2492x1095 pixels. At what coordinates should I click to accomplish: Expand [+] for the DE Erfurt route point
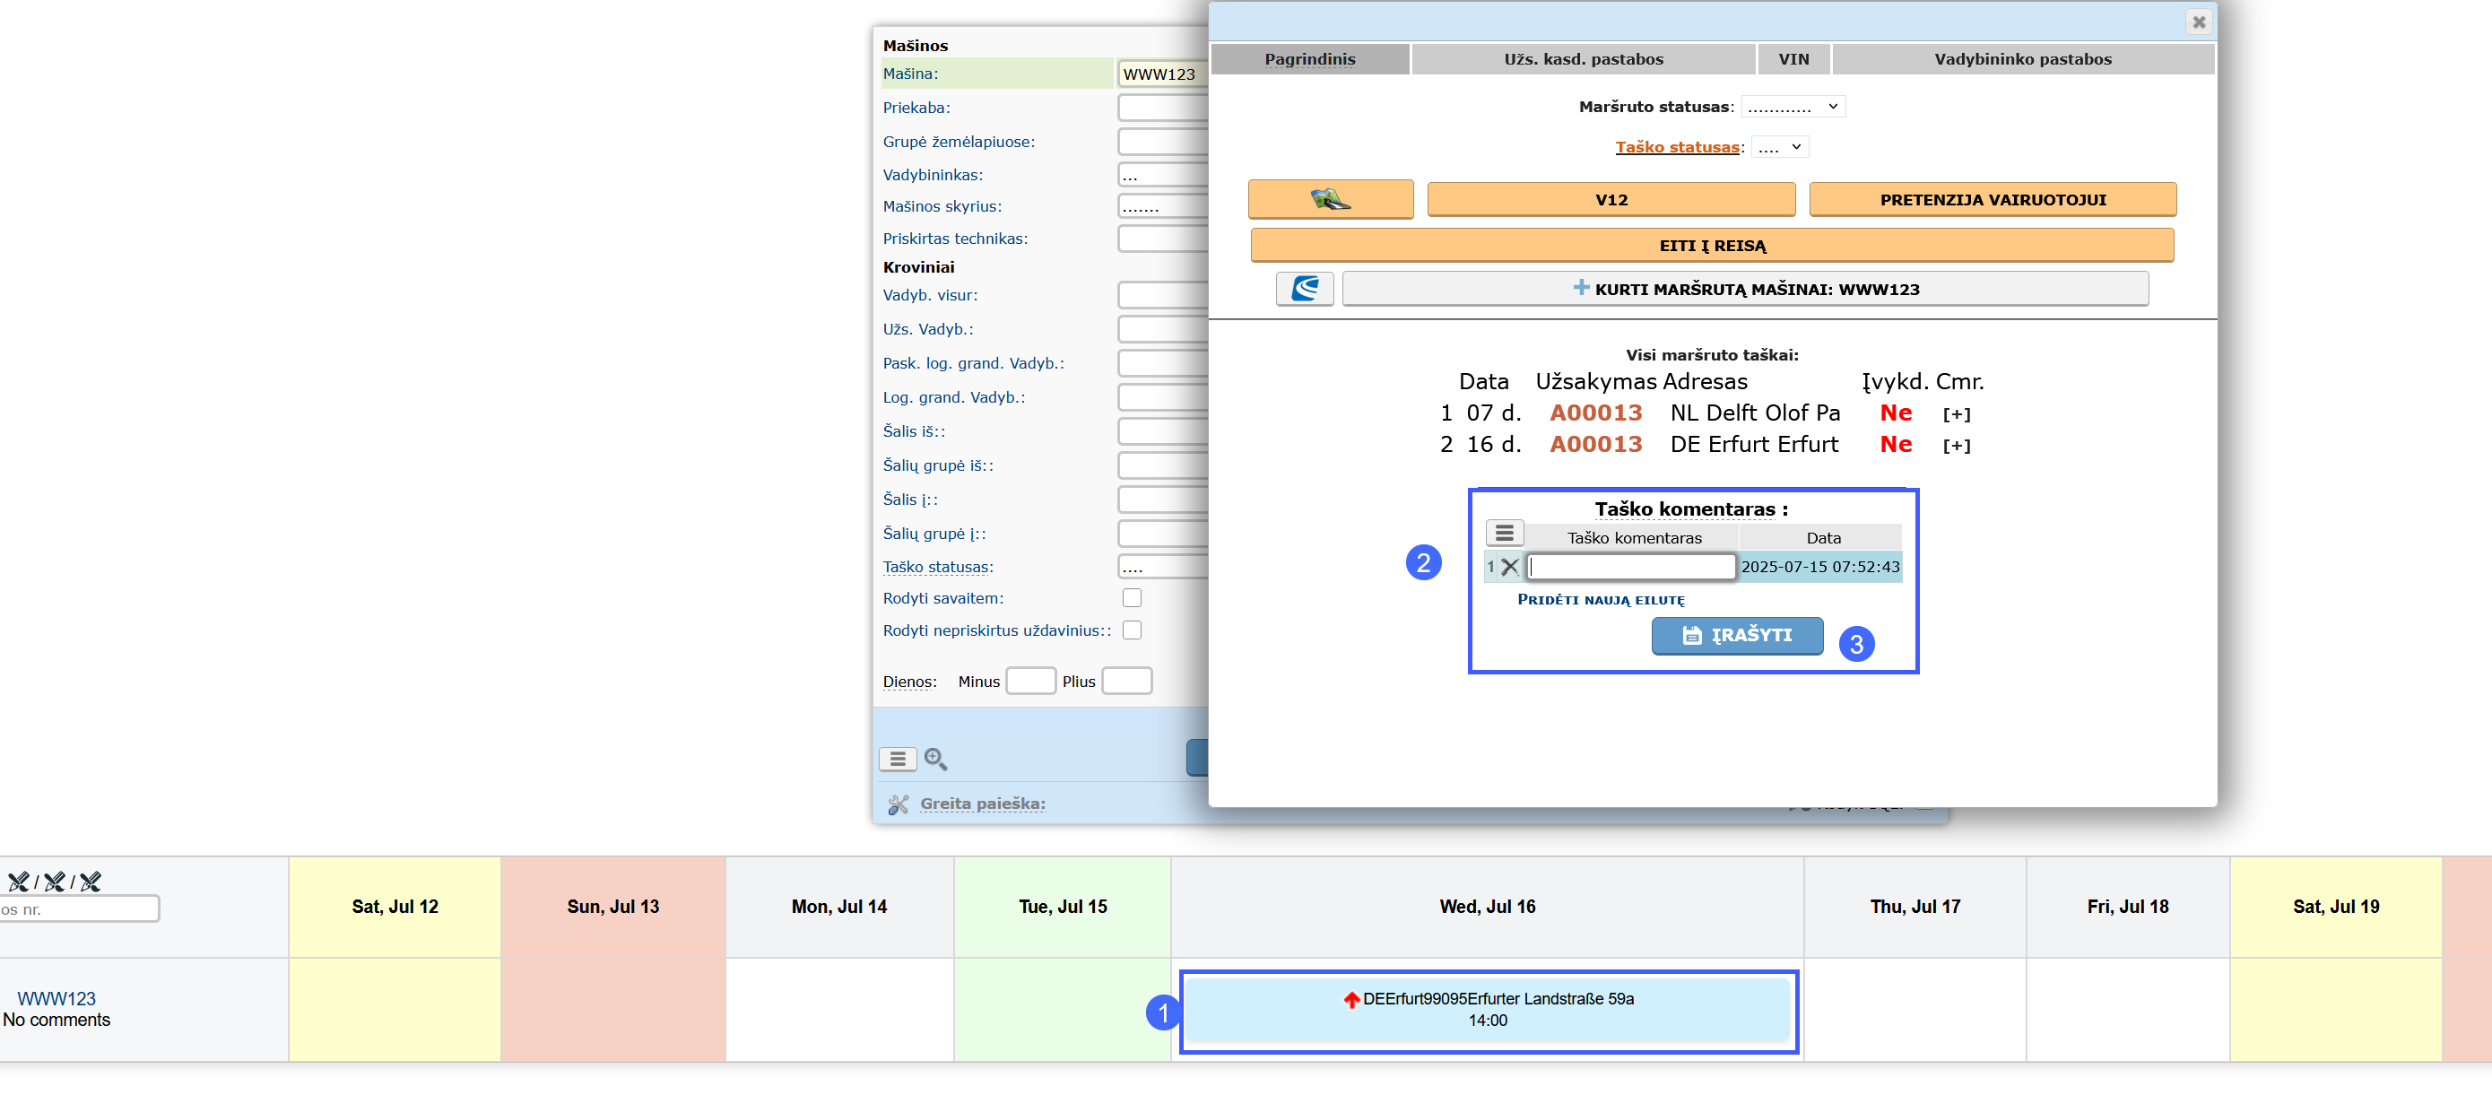(1956, 446)
